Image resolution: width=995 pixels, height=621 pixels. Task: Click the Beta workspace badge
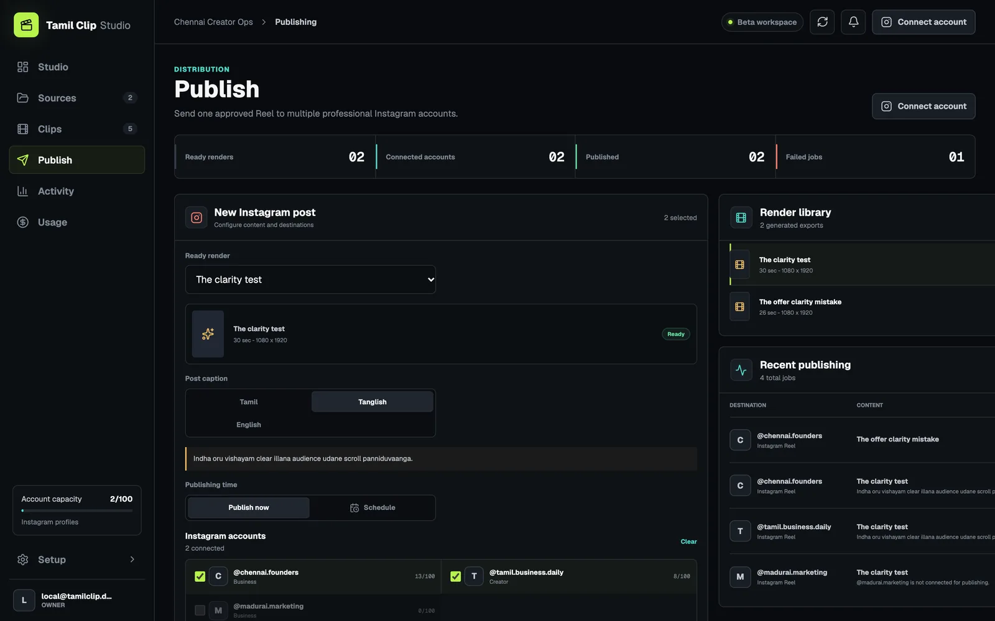[x=762, y=22]
